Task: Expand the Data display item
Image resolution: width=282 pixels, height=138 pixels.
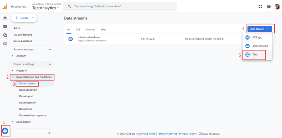Action: point(13,122)
